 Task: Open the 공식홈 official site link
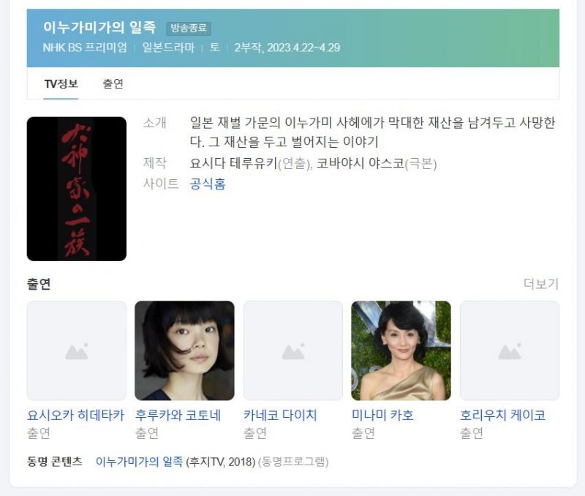pos(208,184)
